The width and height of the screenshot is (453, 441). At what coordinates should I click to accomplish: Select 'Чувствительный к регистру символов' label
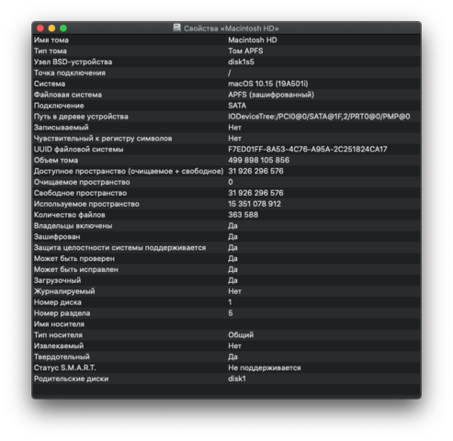(103, 139)
